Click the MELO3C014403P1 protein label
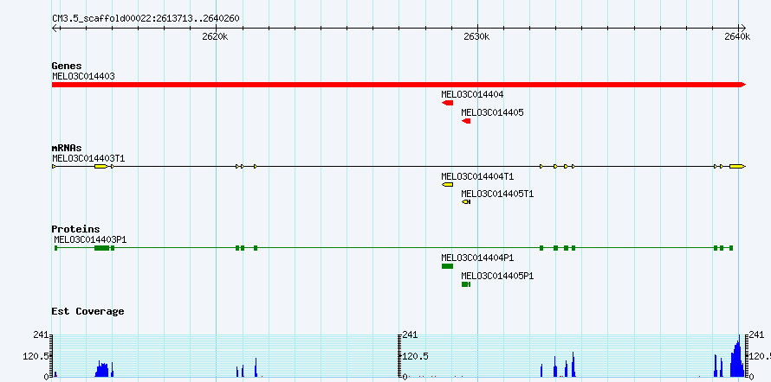This screenshot has height=382, width=771. click(90, 239)
